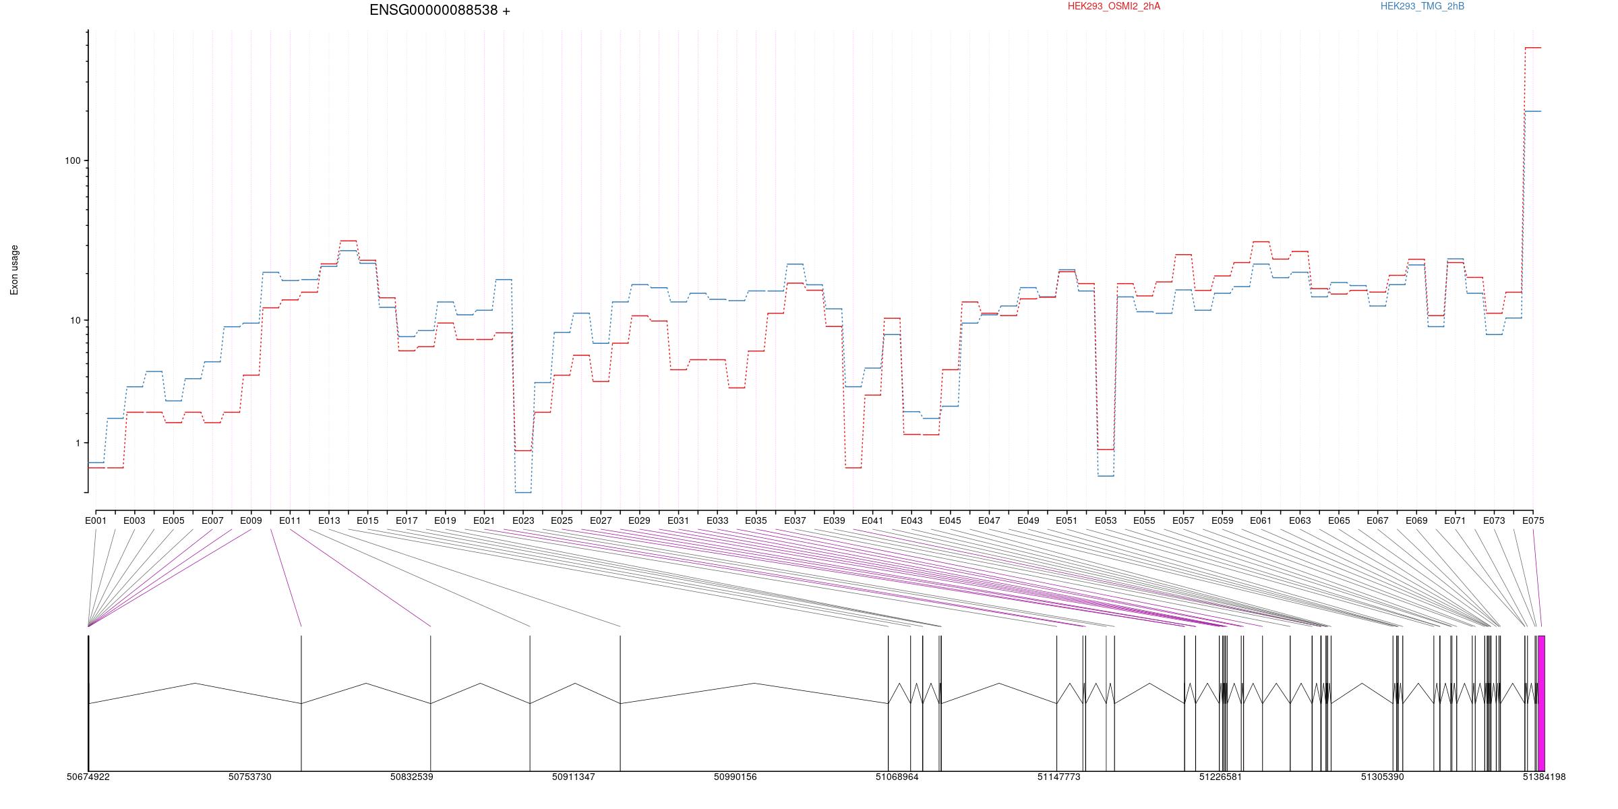Viewport: 1618px width, 809px height.
Task: Click the y-axis tick label 1
Action: [78, 443]
